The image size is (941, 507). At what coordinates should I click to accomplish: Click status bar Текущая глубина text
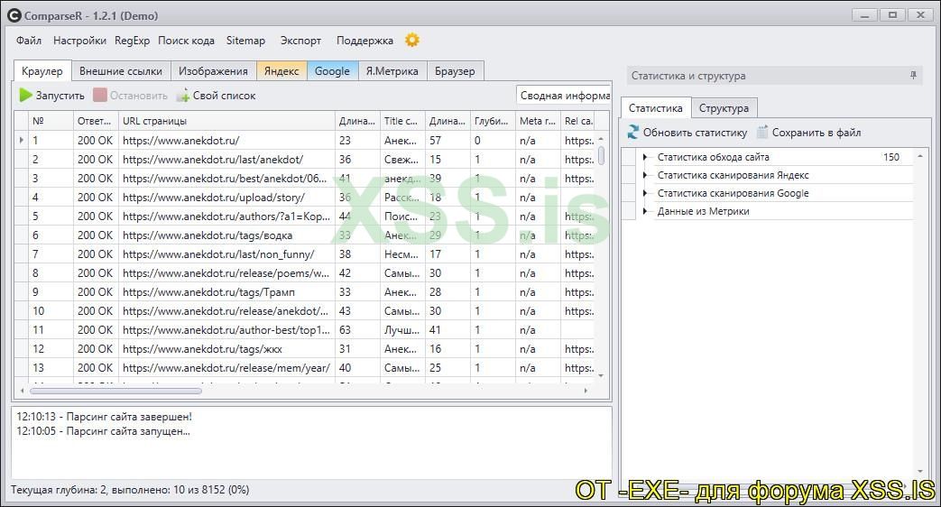130,490
